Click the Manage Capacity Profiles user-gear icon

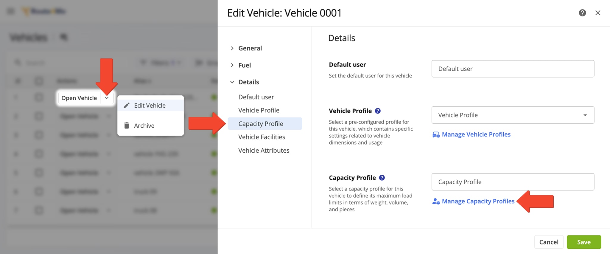pyautogui.click(x=436, y=202)
